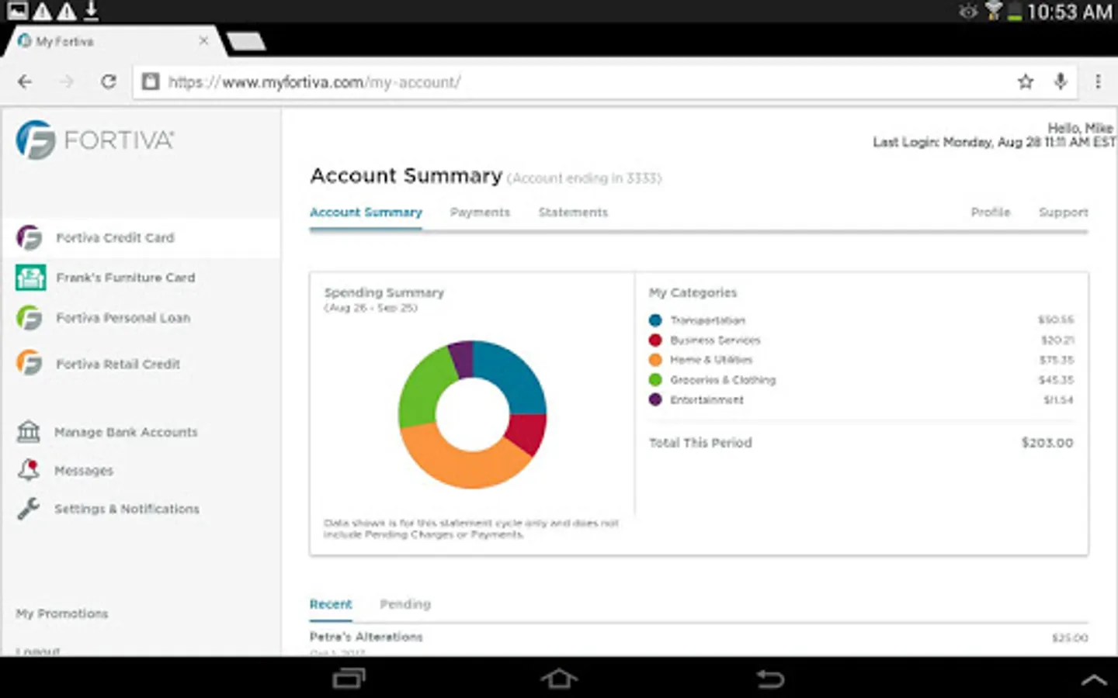Click Fortiva Credit Card sidebar link
1118x698 pixels.
tap(115, 237)
